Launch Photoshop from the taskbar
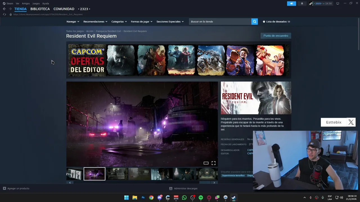The image size is (360, 202). point(143,198)
